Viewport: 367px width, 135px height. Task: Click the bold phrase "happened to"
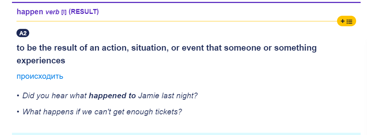coord(112,96)
